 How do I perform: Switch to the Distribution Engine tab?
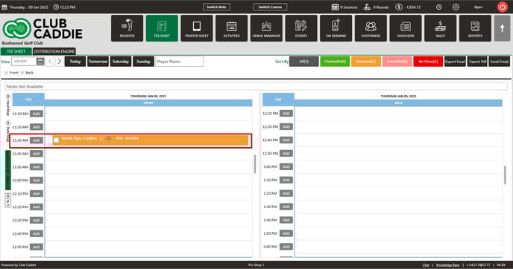tap(54, 51)
